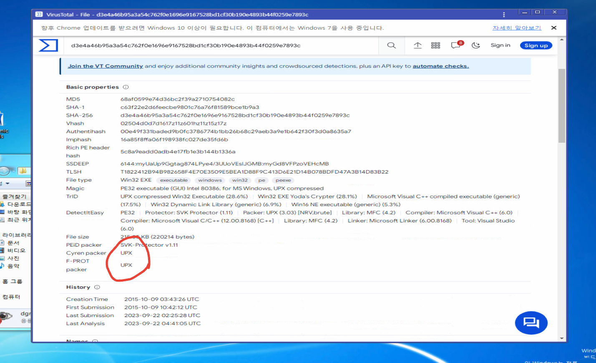Viewport: 596px width, 363px height.
Task: Select the 'windows' file type tag
Action: [210, 180]
